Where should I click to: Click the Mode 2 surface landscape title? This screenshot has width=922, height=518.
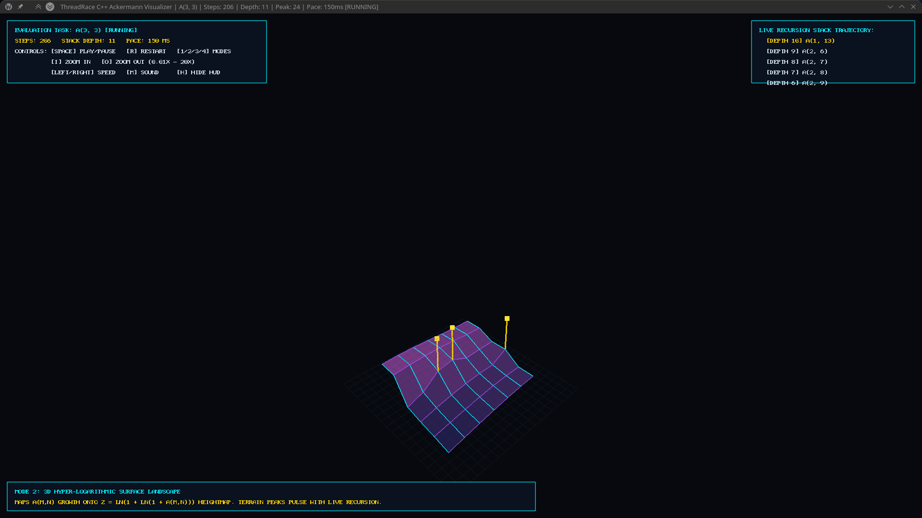97,492
